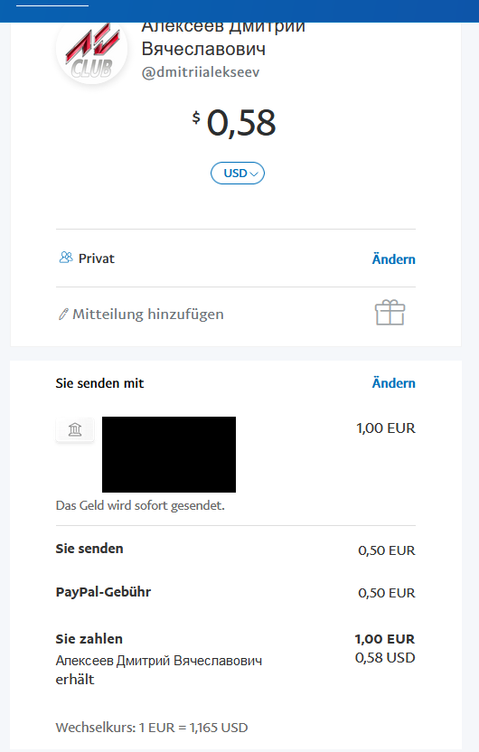479x752 pixels.
Task: Change the Privat payment type via Ändern
Action: tap(394, 259)
